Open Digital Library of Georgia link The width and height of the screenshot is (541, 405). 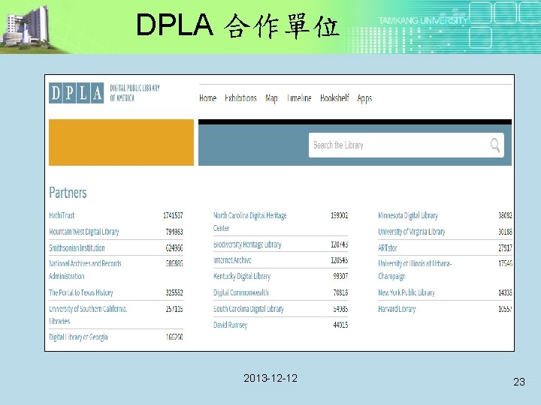pos(78,337)
